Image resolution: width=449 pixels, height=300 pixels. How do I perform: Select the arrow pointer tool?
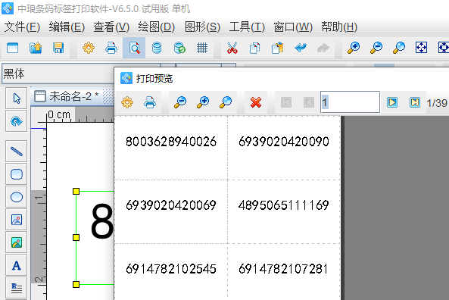coord(17,98)
